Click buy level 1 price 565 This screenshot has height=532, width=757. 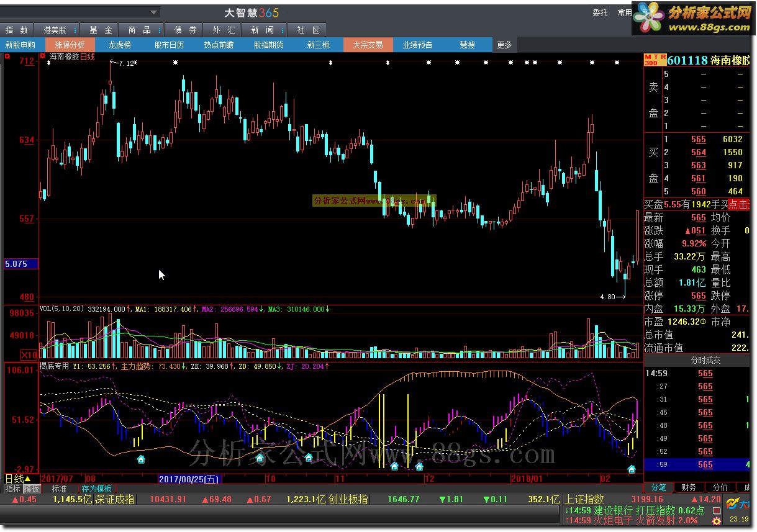[x=698, y=140]
